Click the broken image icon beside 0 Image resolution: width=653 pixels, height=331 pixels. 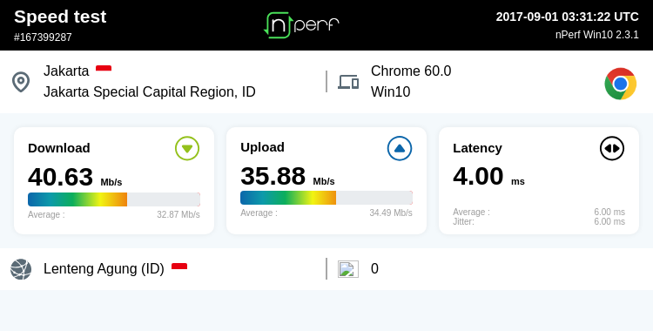pos(348,269)
